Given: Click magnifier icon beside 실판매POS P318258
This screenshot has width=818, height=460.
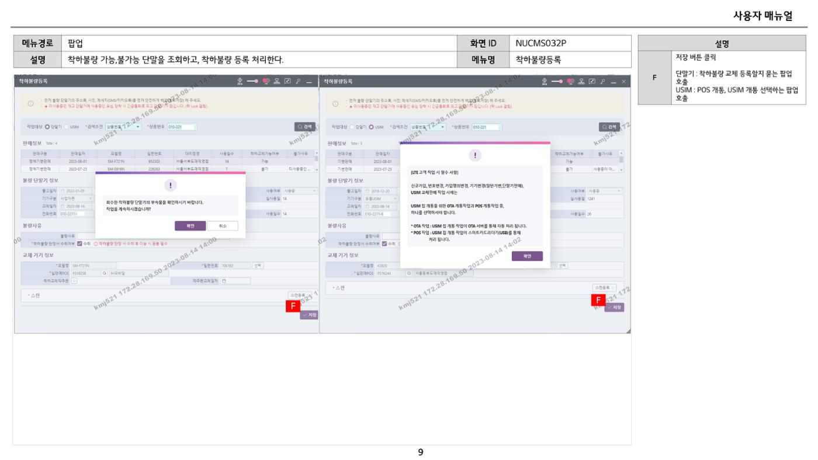Looking at the screenshot, I should pos(104,273).
